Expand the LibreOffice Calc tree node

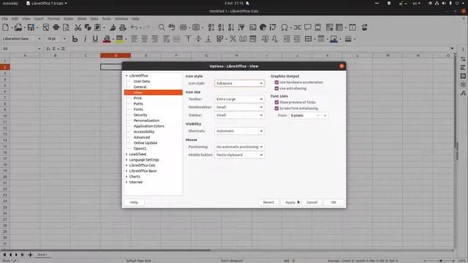[127, 165]
